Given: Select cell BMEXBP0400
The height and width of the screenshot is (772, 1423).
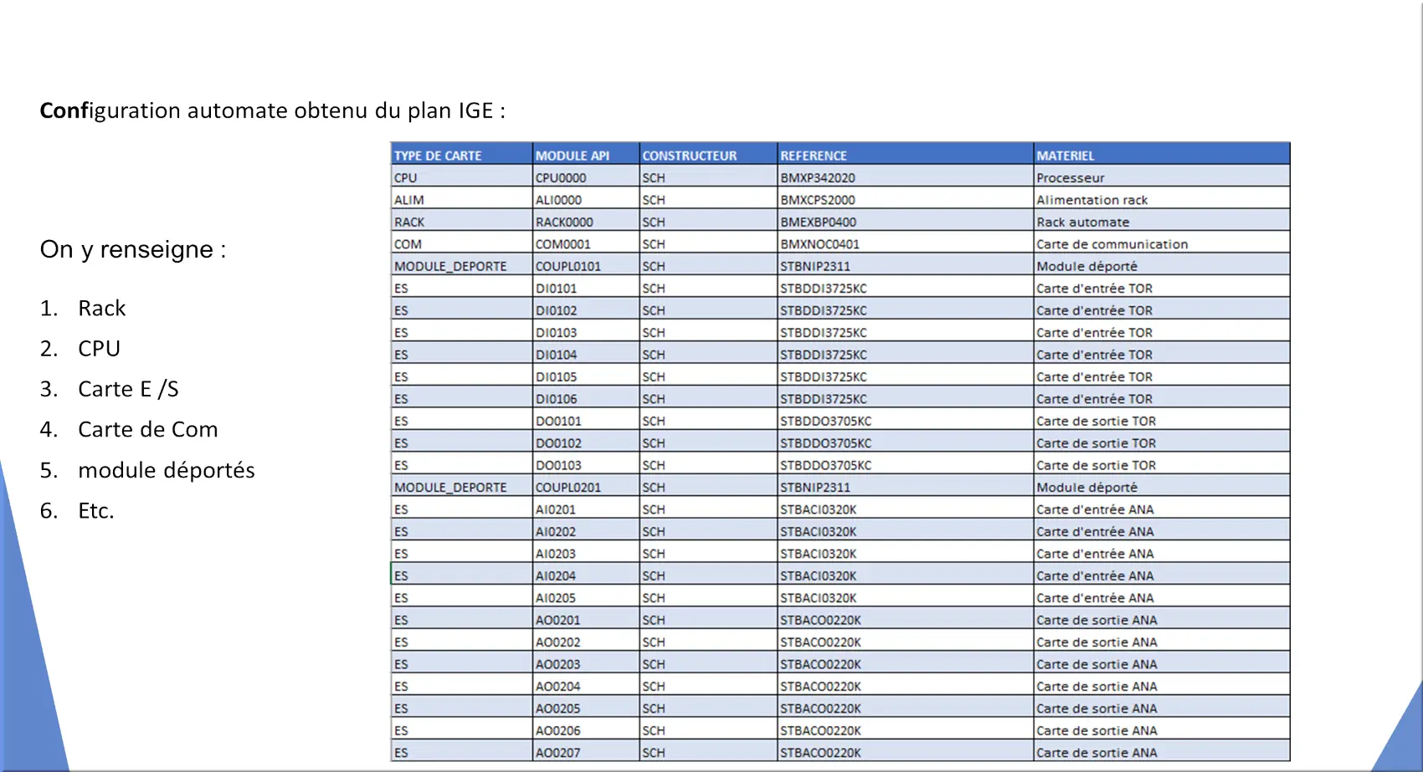Looking at the screenshot, I should coord(906,222).
